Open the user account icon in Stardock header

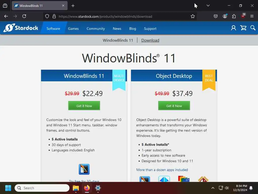(233, 28)
